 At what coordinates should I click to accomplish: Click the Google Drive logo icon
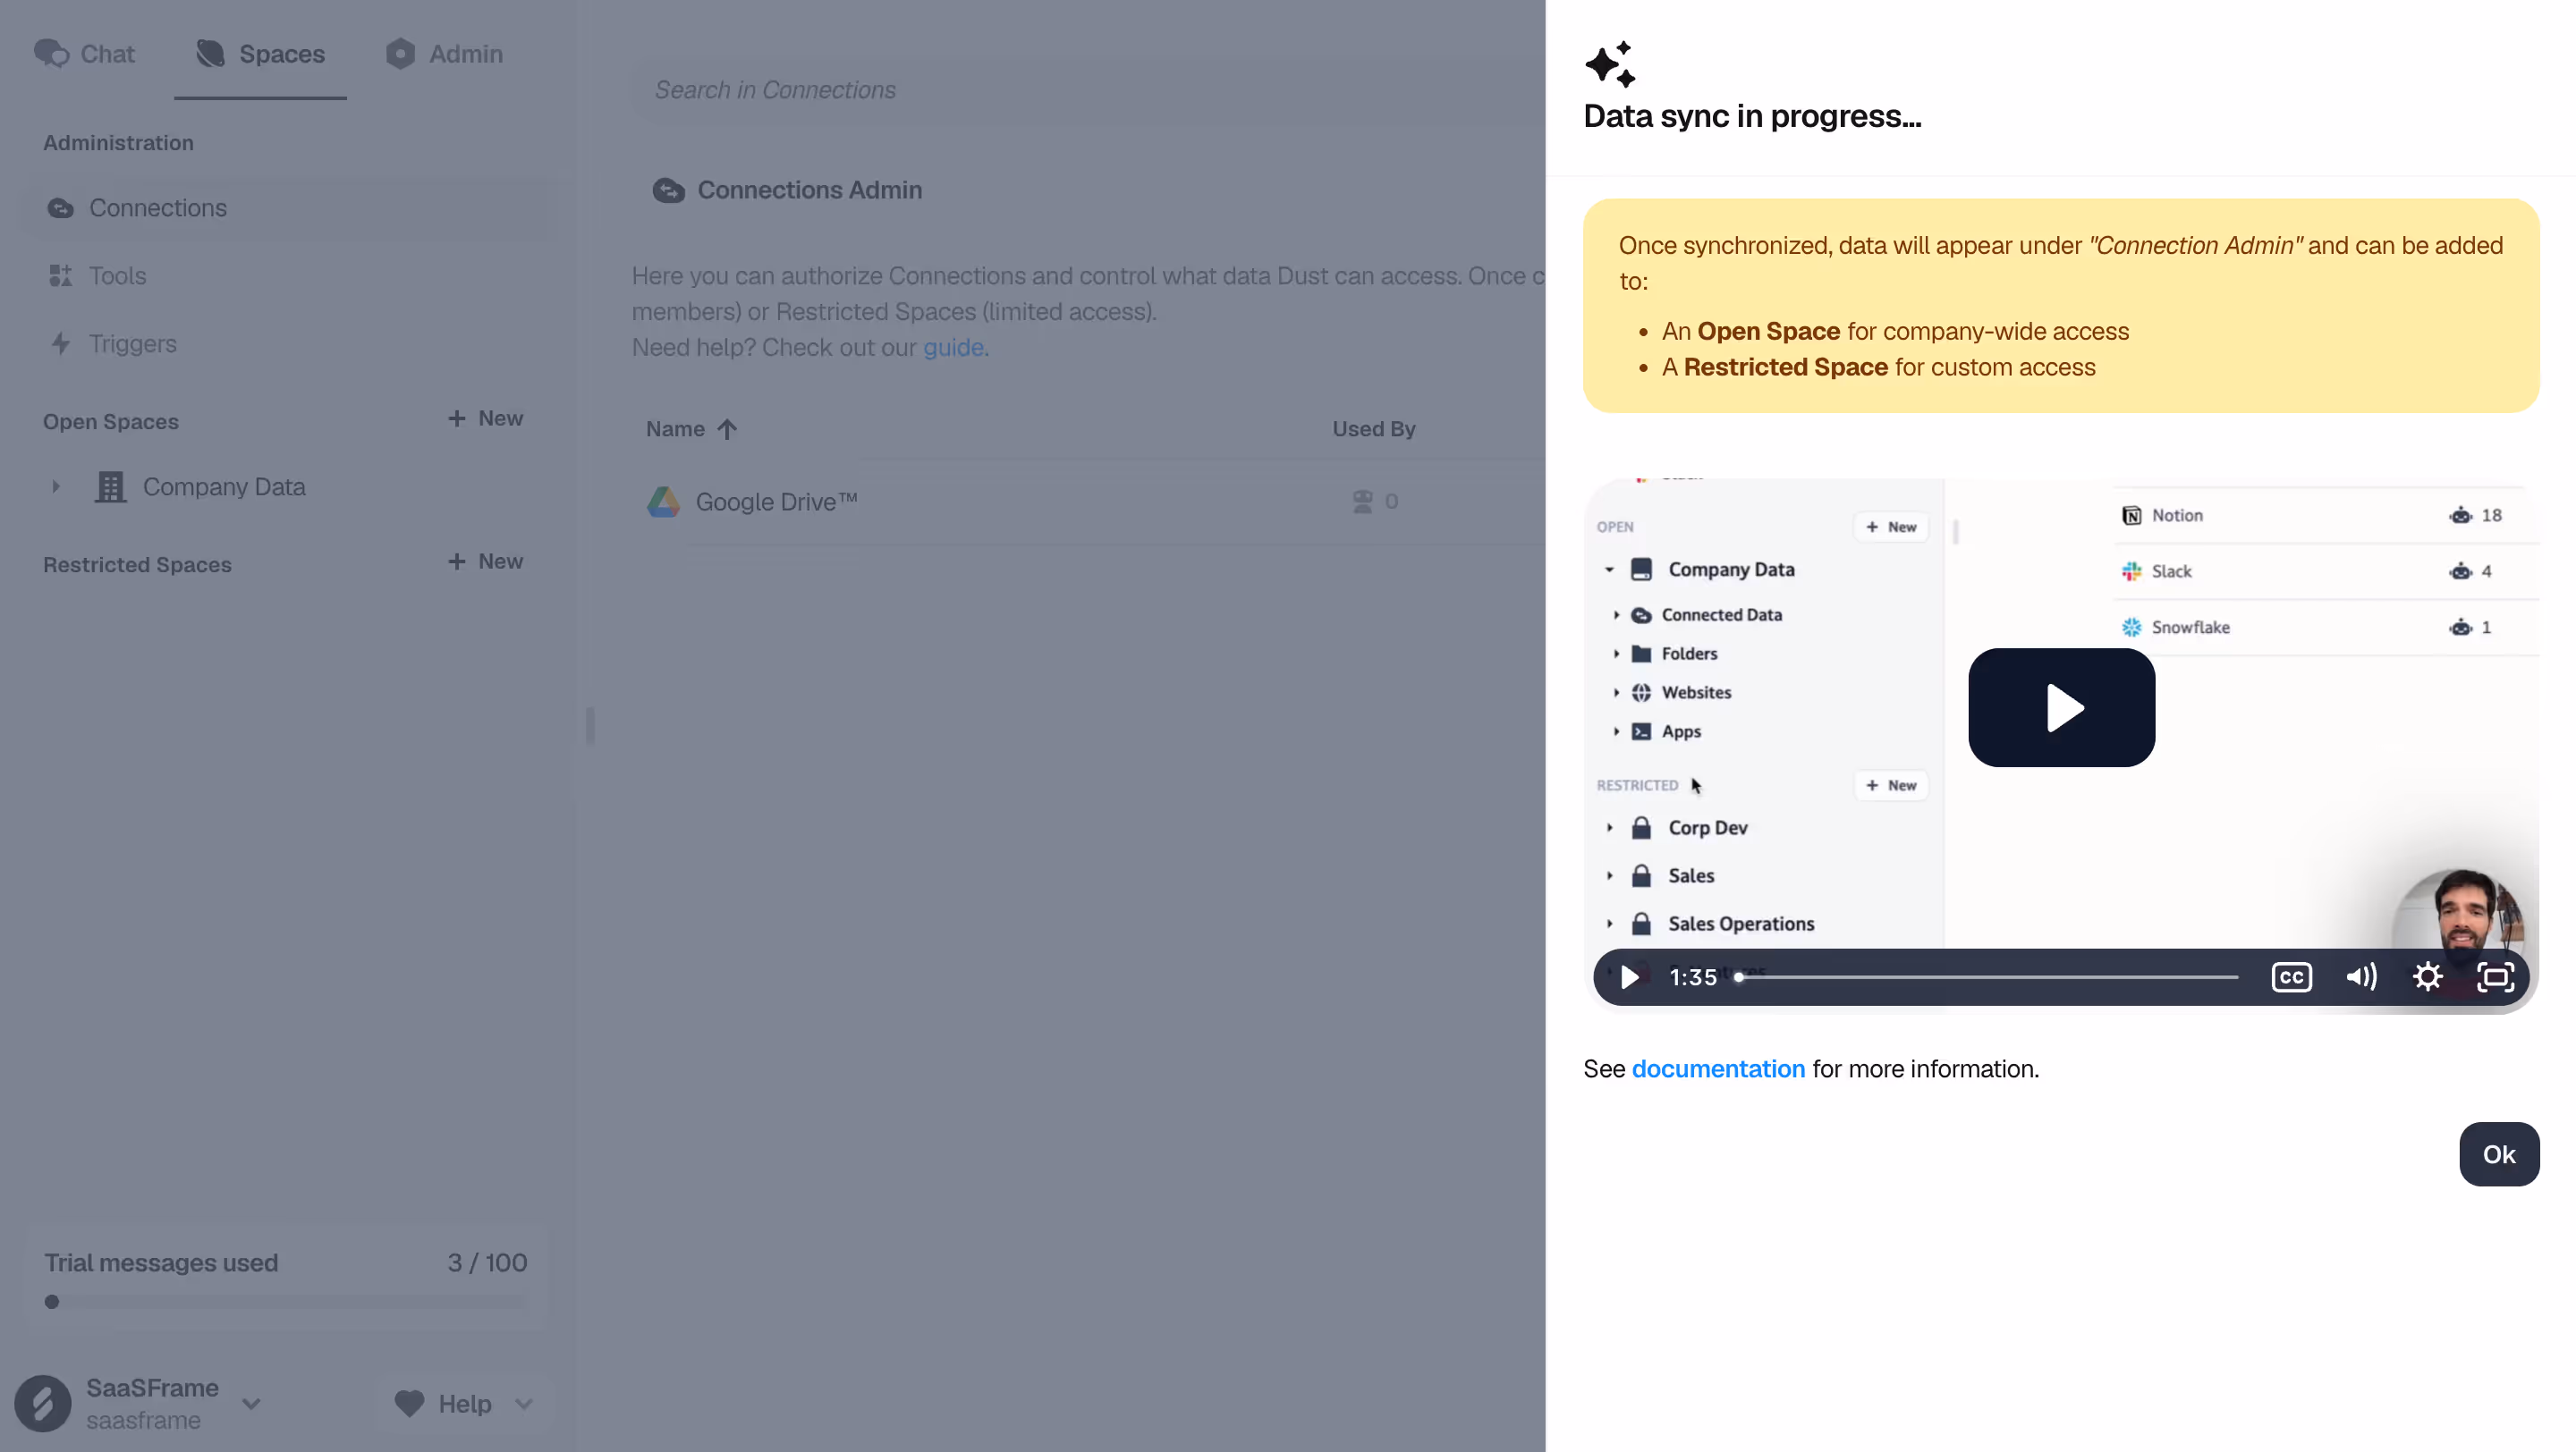[x=663, y=502]
